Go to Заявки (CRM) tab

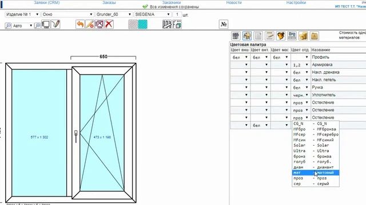47,2
